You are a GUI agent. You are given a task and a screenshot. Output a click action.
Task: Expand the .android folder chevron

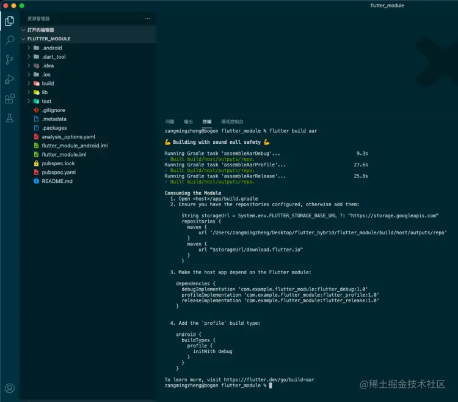pyautogui.click(x=29, y=48)
